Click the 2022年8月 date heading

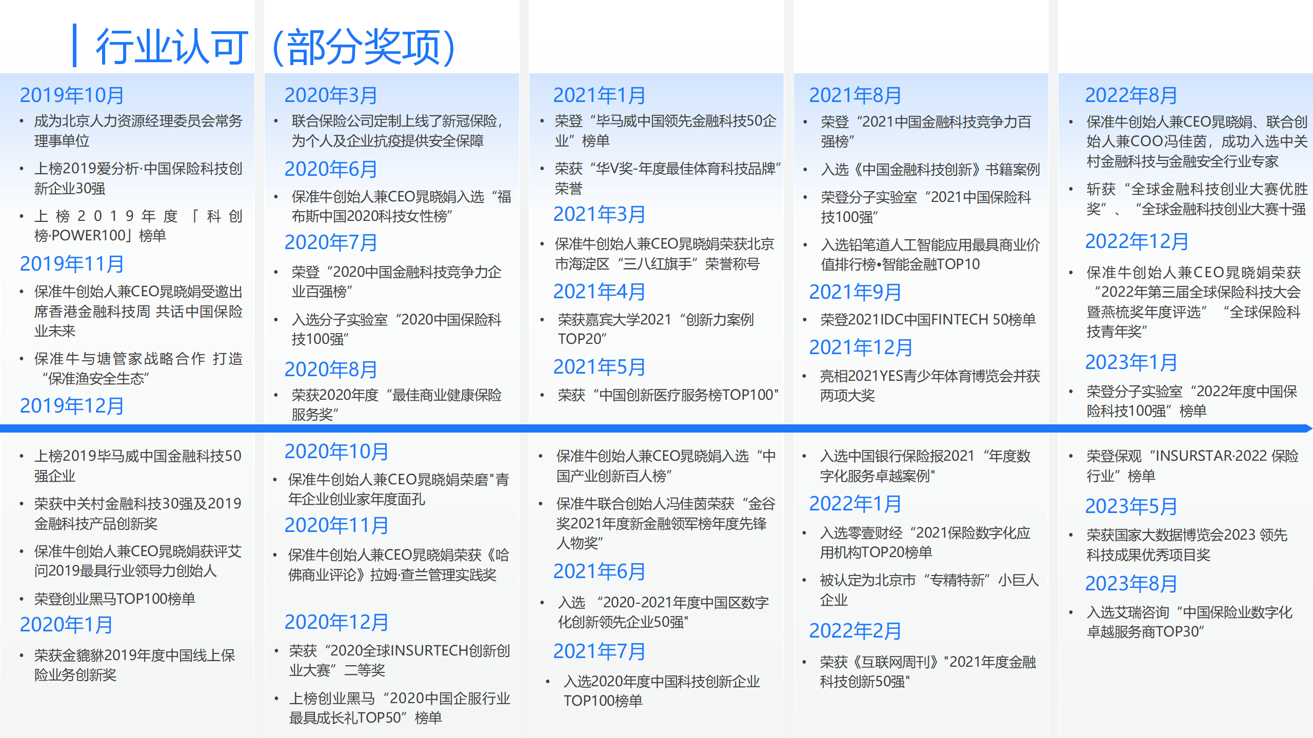point(1131,95)
